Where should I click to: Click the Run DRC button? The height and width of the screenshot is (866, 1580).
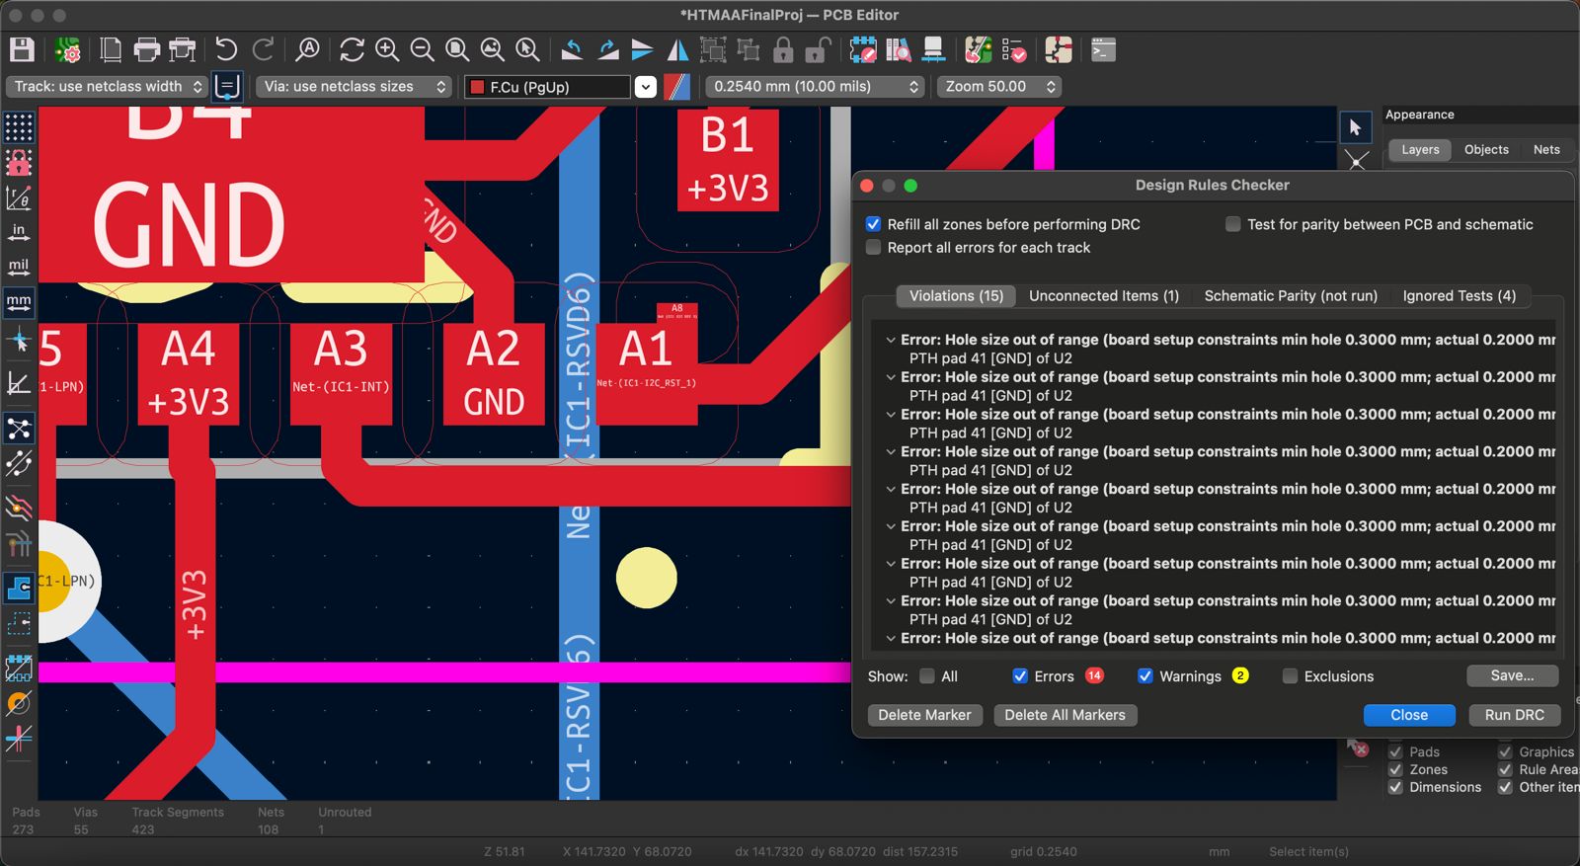click(1514, 715)
